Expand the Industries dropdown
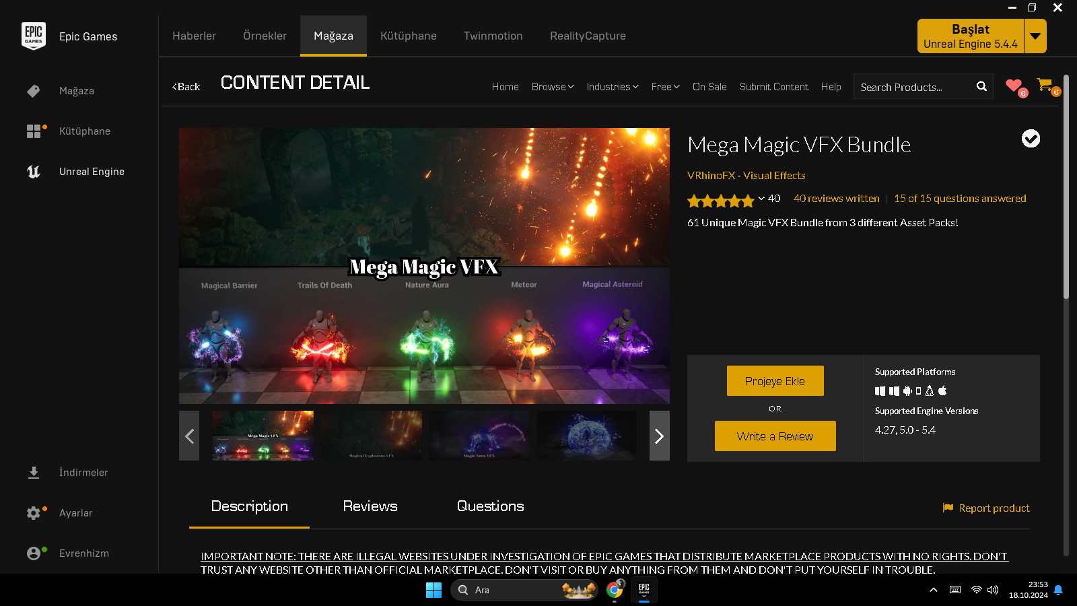Image resolution: width=1077 pixels, height=606 pixels. coord(613,87)
